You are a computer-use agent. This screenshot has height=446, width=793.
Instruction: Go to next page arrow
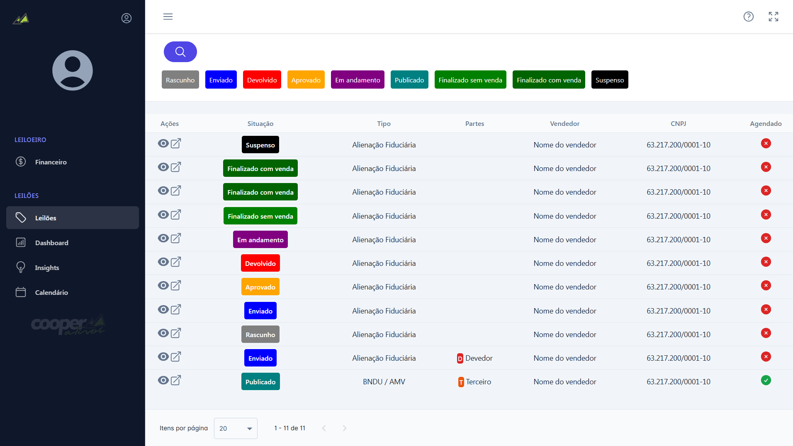[345, 428]
